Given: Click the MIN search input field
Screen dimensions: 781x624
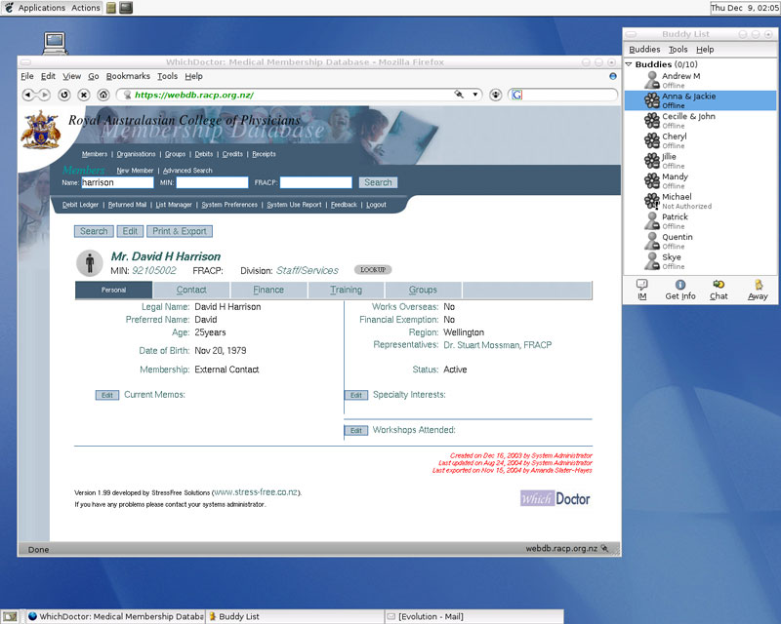Looking at the screenshot, I should (x=212, y=182).
